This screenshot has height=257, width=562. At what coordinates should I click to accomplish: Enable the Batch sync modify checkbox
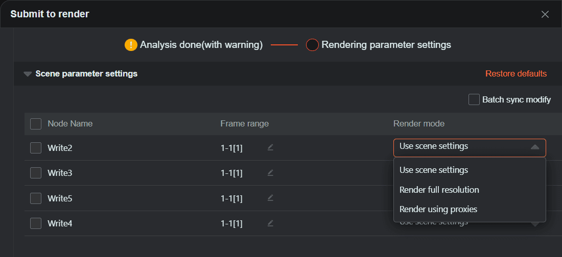(474, 99)
